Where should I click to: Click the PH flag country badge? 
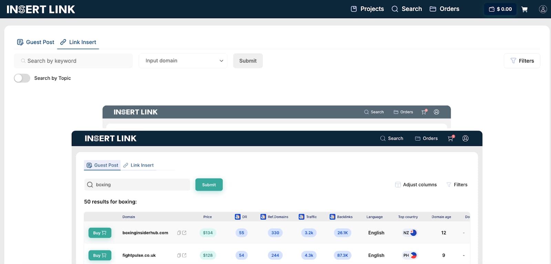point(409,255)
